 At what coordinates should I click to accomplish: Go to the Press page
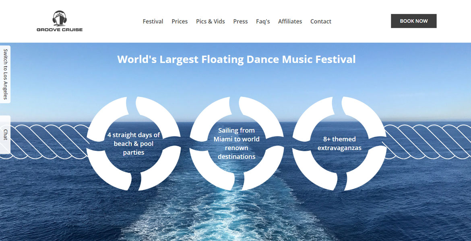[240, 21]
